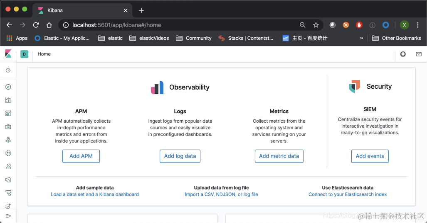427x223 pixels.
Task: Open the Apps bookmarks shortcut
Action: (17, 38)
